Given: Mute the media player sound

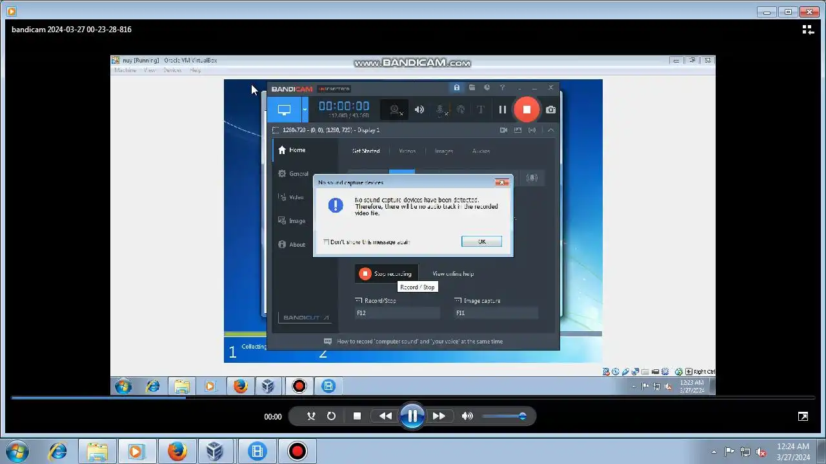Looking at the screenshot, I should 467,416.
